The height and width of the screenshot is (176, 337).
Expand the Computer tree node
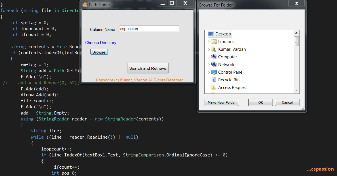pos(209,57)
